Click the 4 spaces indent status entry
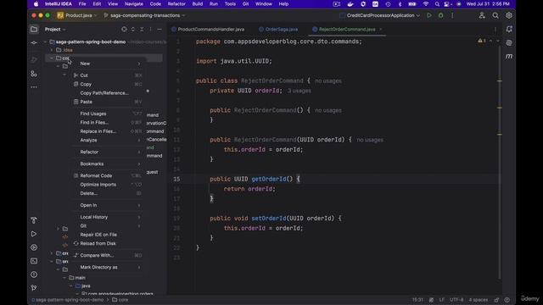This screenshot has width=543, height=305. (479, 300)
